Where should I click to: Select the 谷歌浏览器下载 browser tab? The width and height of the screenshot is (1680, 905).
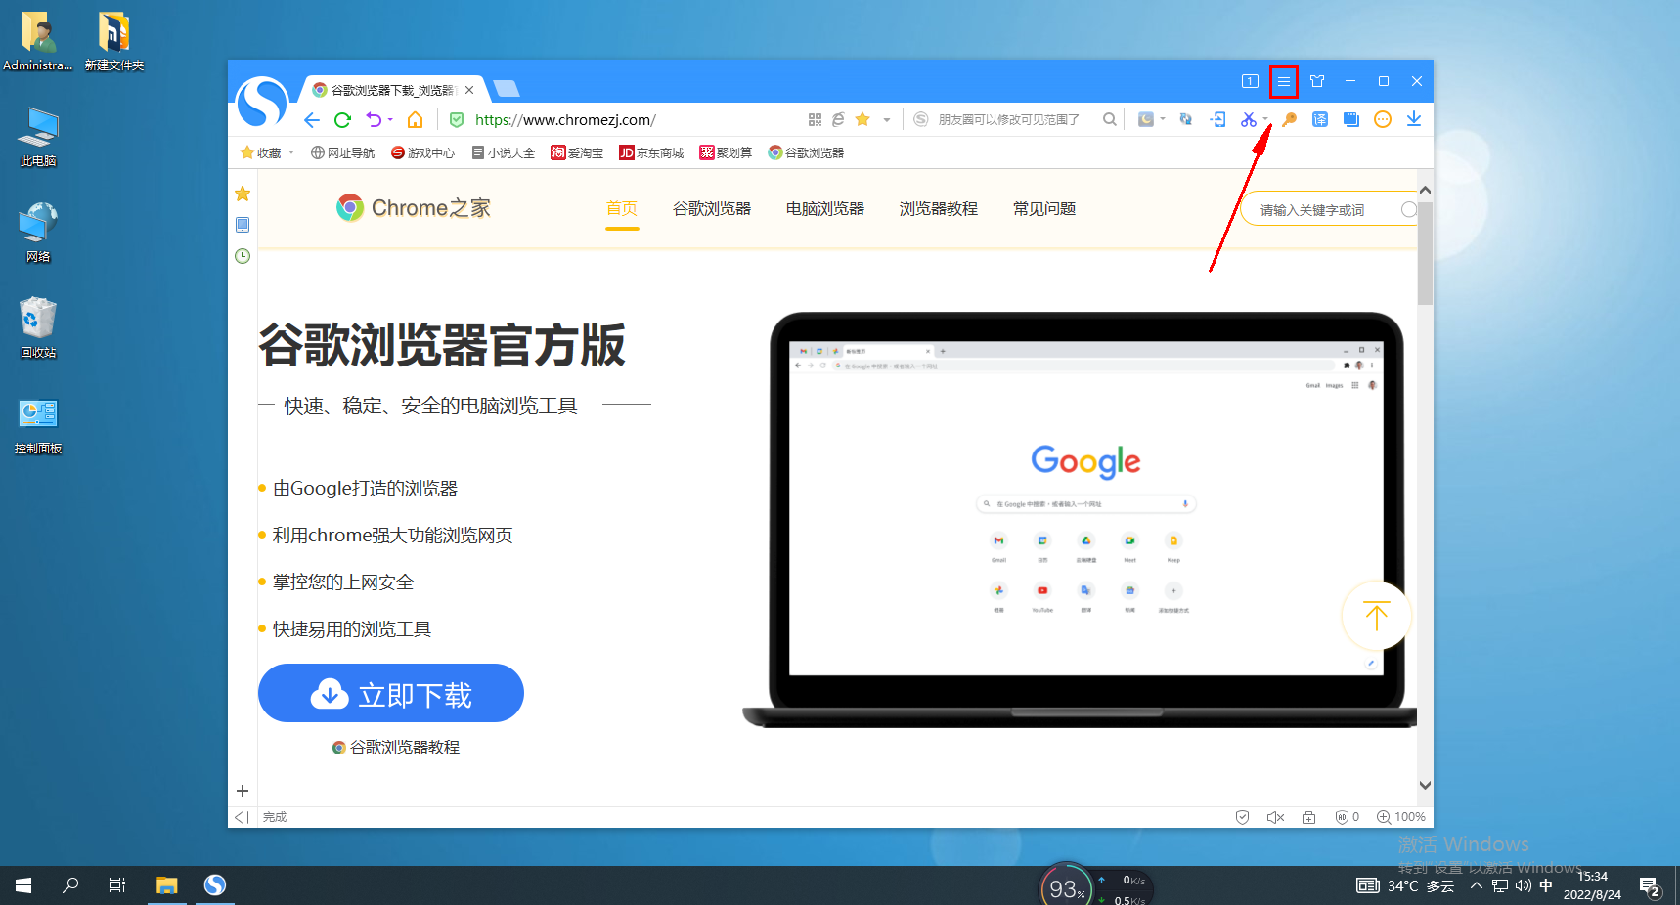tap(391, 90)
